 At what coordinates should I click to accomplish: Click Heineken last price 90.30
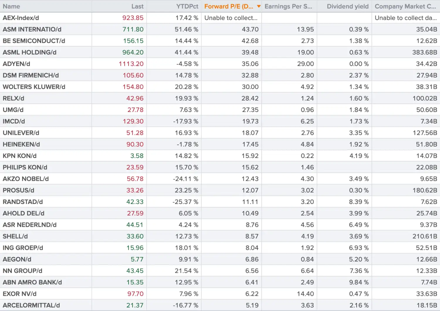coord(135,144)
